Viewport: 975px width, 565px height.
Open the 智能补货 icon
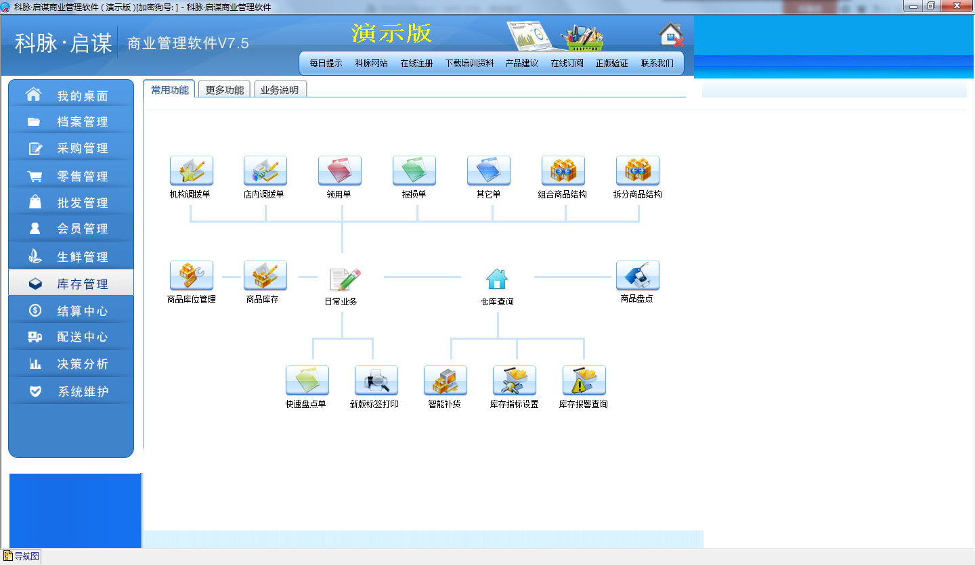coord(446,380)
